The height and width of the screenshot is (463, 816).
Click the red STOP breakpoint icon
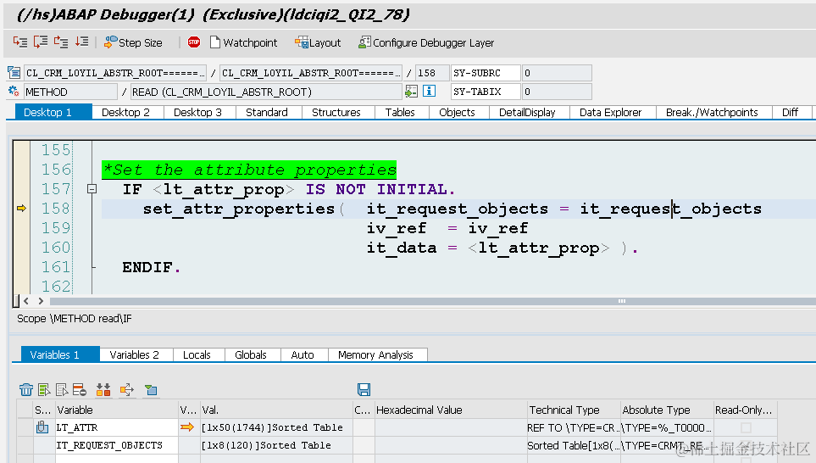pyautogui.click(x=194, y=42)
